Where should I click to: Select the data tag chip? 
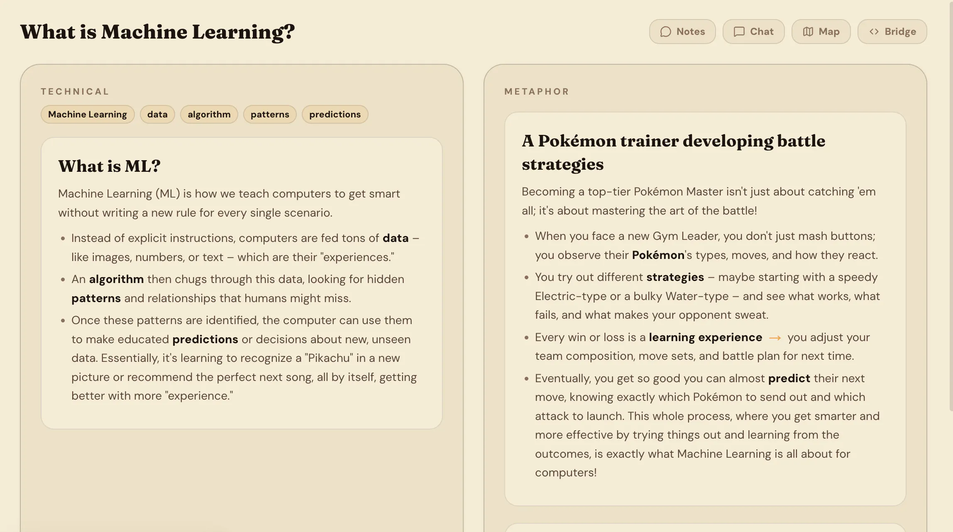point(157,114)
